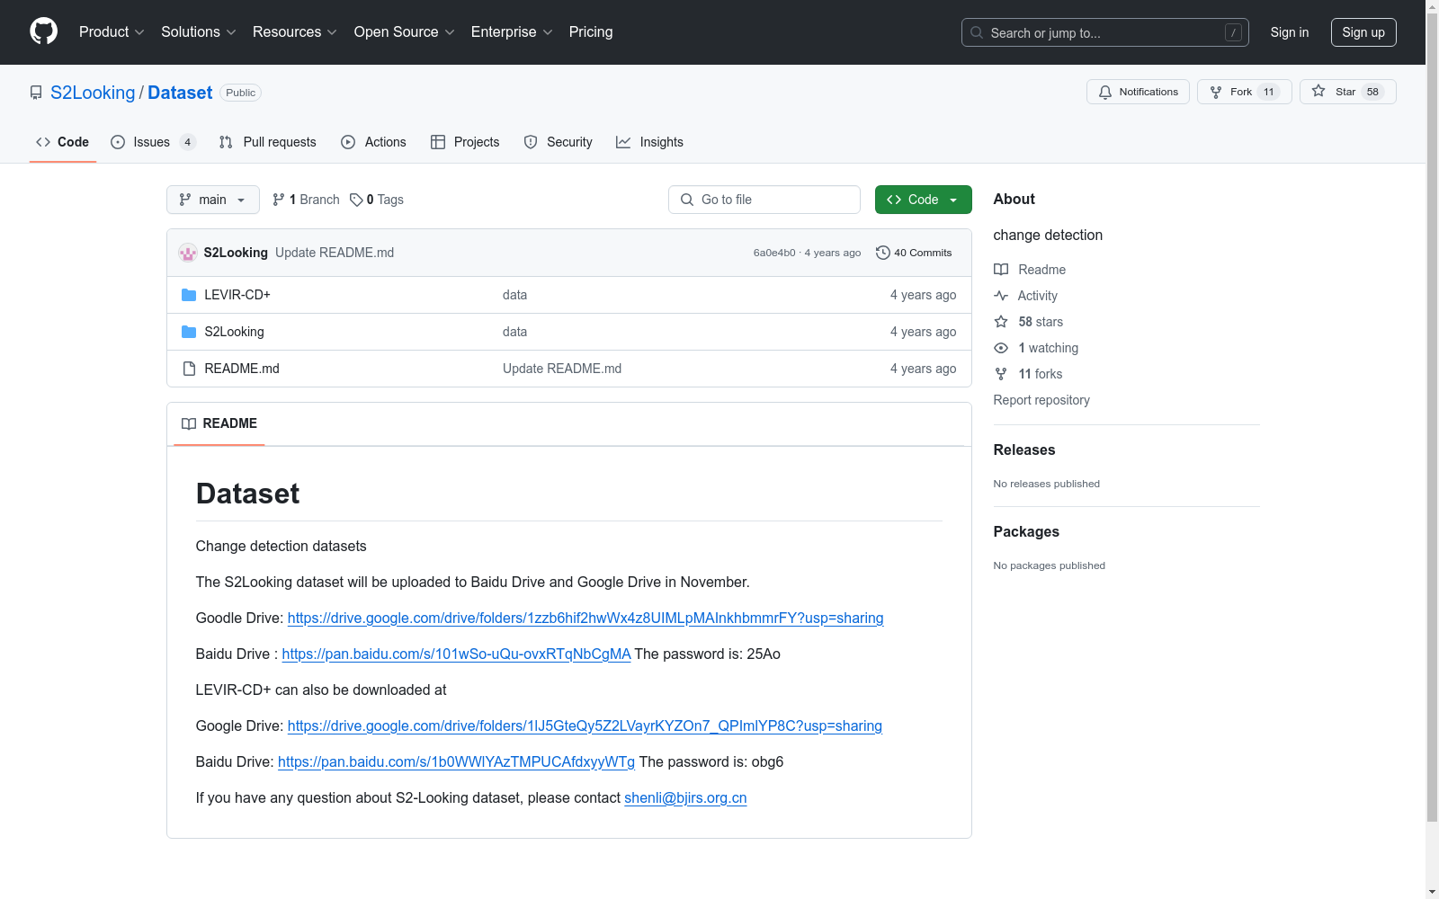
Task: Click the Sign up button
Action: click(1363, 32)
